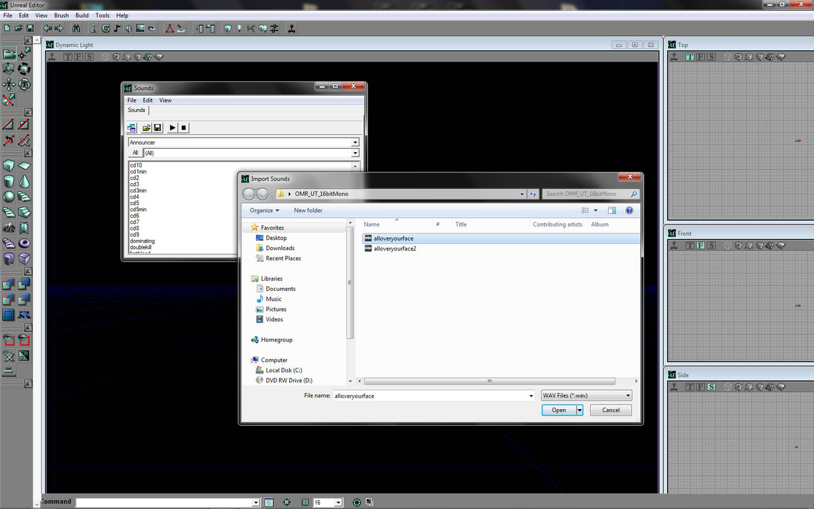Open the Tools menu in Unreal Editor
This screenshot has height=509, width=814.
(x=102, y=15)
